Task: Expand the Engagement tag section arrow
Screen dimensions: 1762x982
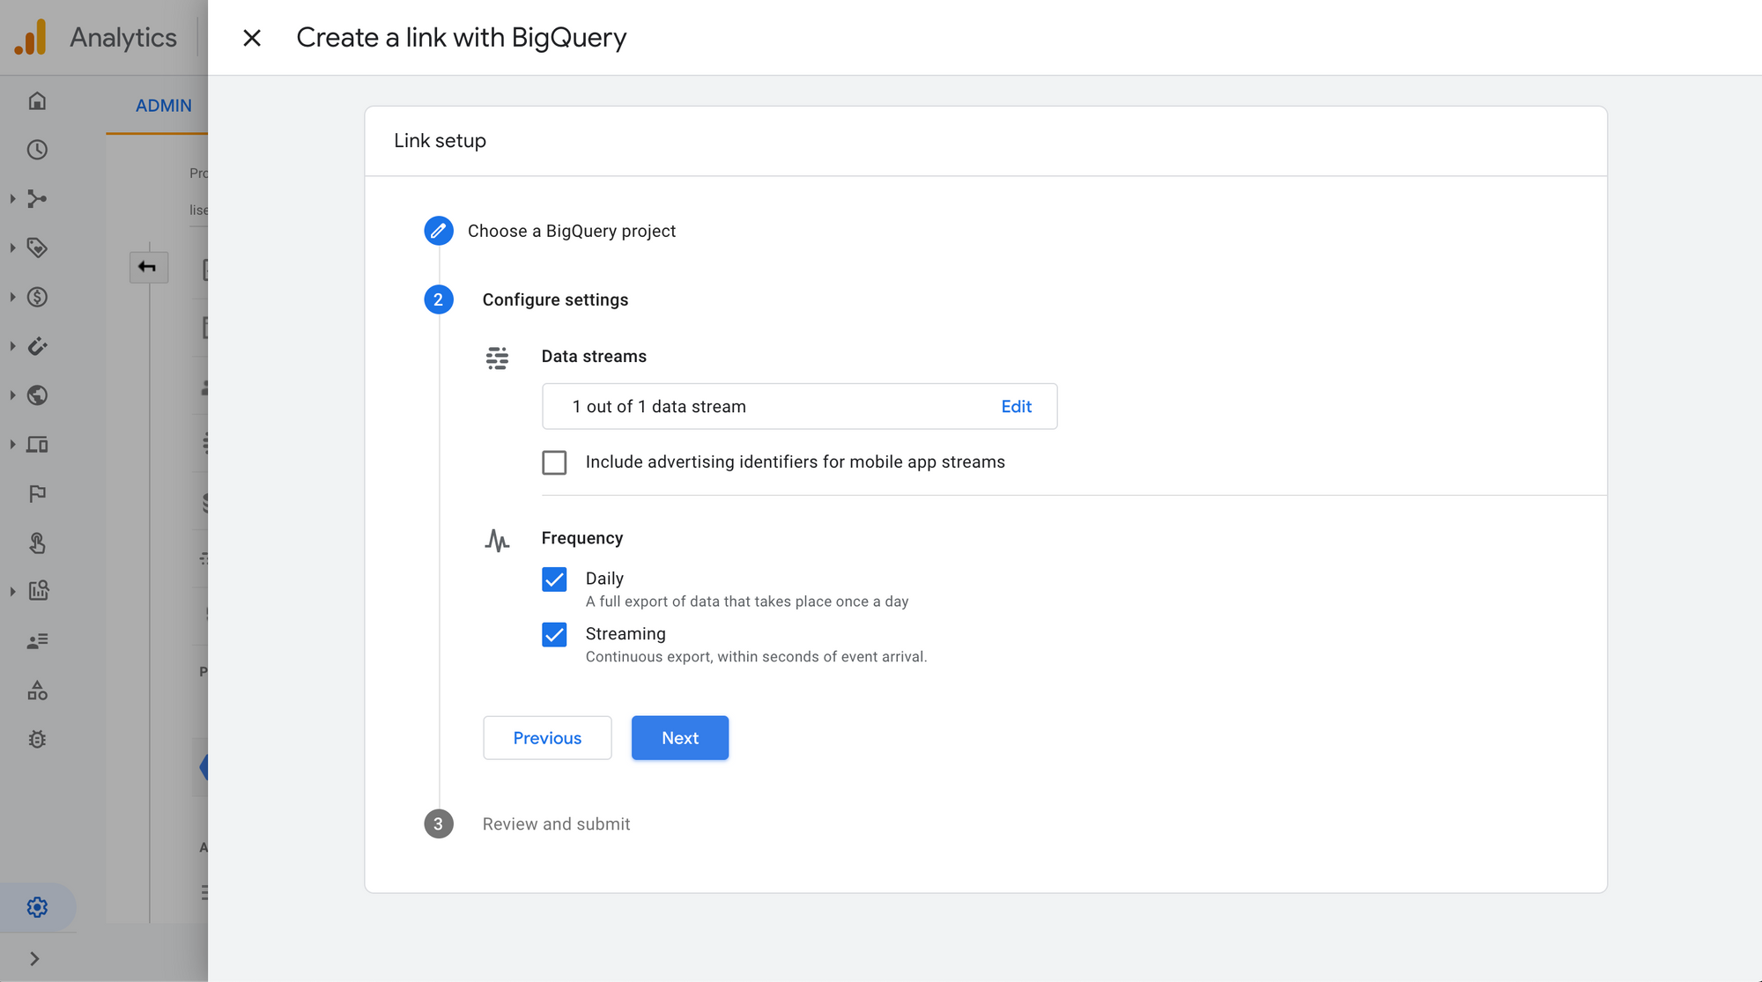Action: [13, 248]
